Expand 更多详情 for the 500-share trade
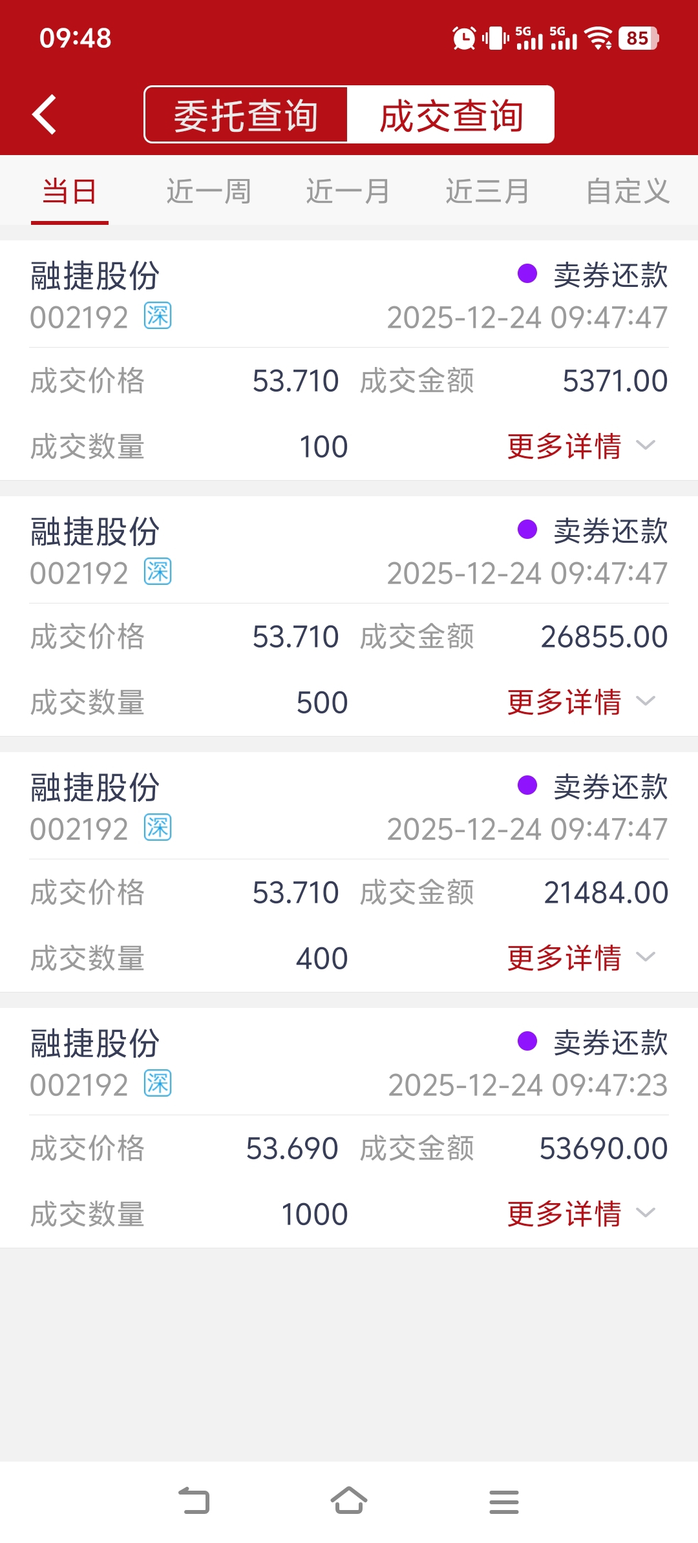 coord(580,702)
